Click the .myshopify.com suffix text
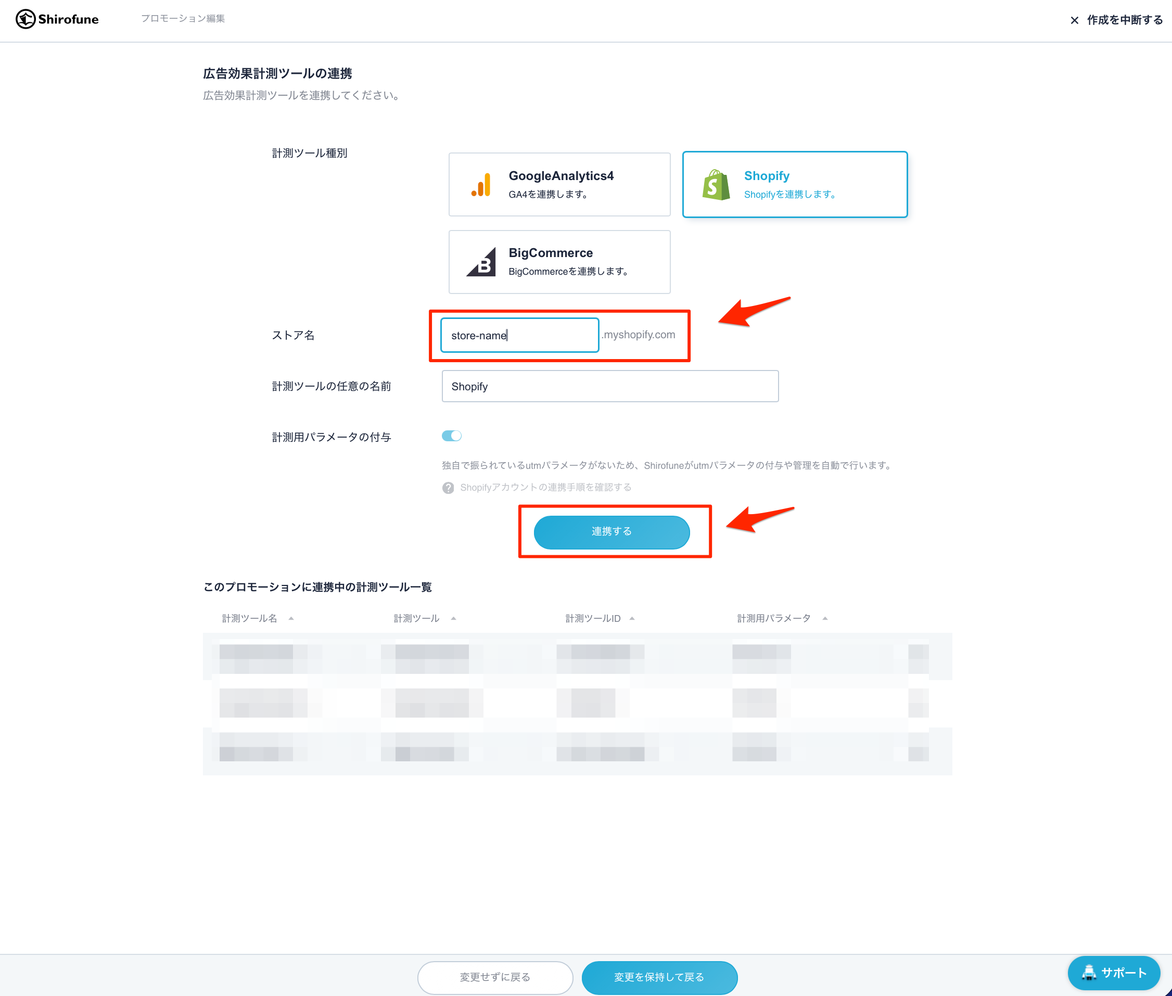 639,335
